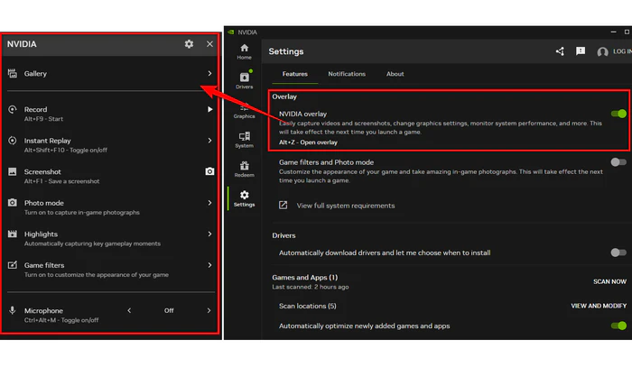Click 'Last scanned: 2 hours ago' text
632x367 pixels.
coord(311,287)
